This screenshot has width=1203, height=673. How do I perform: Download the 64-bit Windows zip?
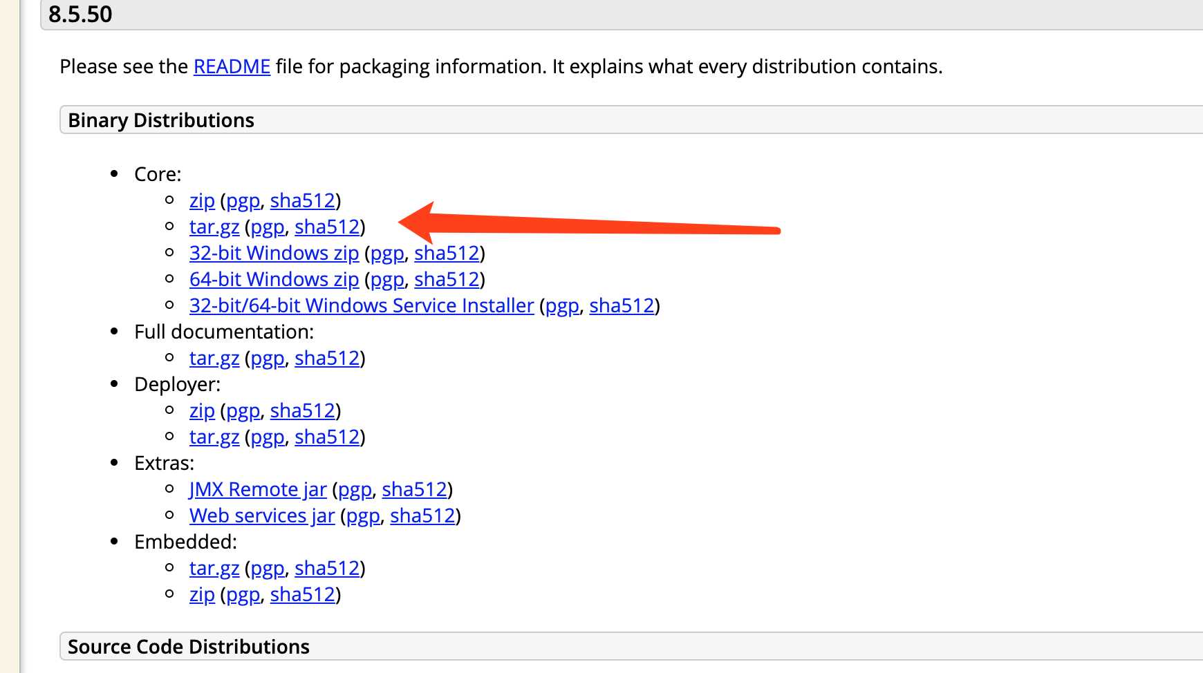point(274,280)
